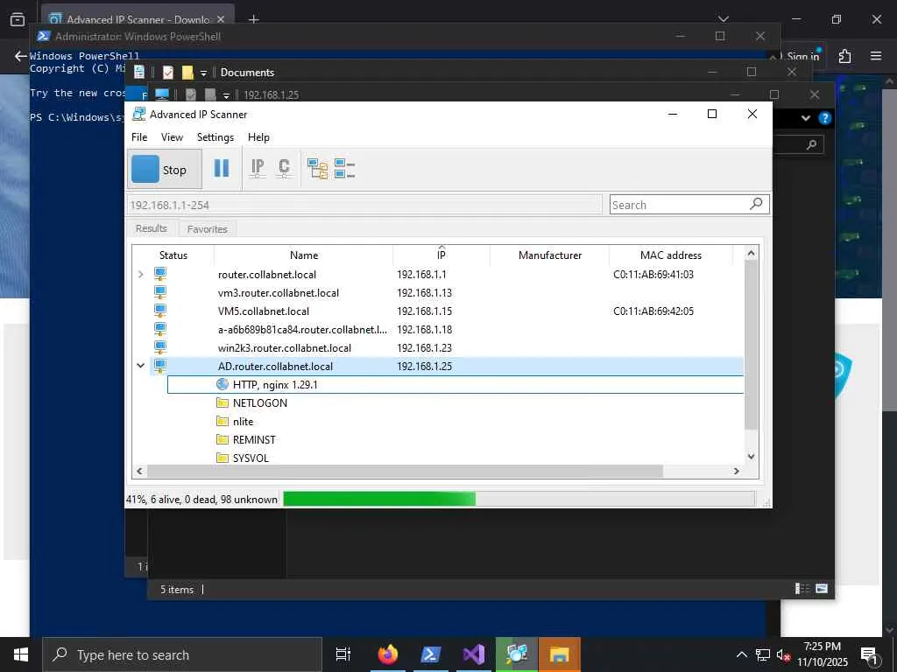Screen dimensions: 897x672
Task: Click scan status text 41%, 6 alive
Action: [201, 500]
